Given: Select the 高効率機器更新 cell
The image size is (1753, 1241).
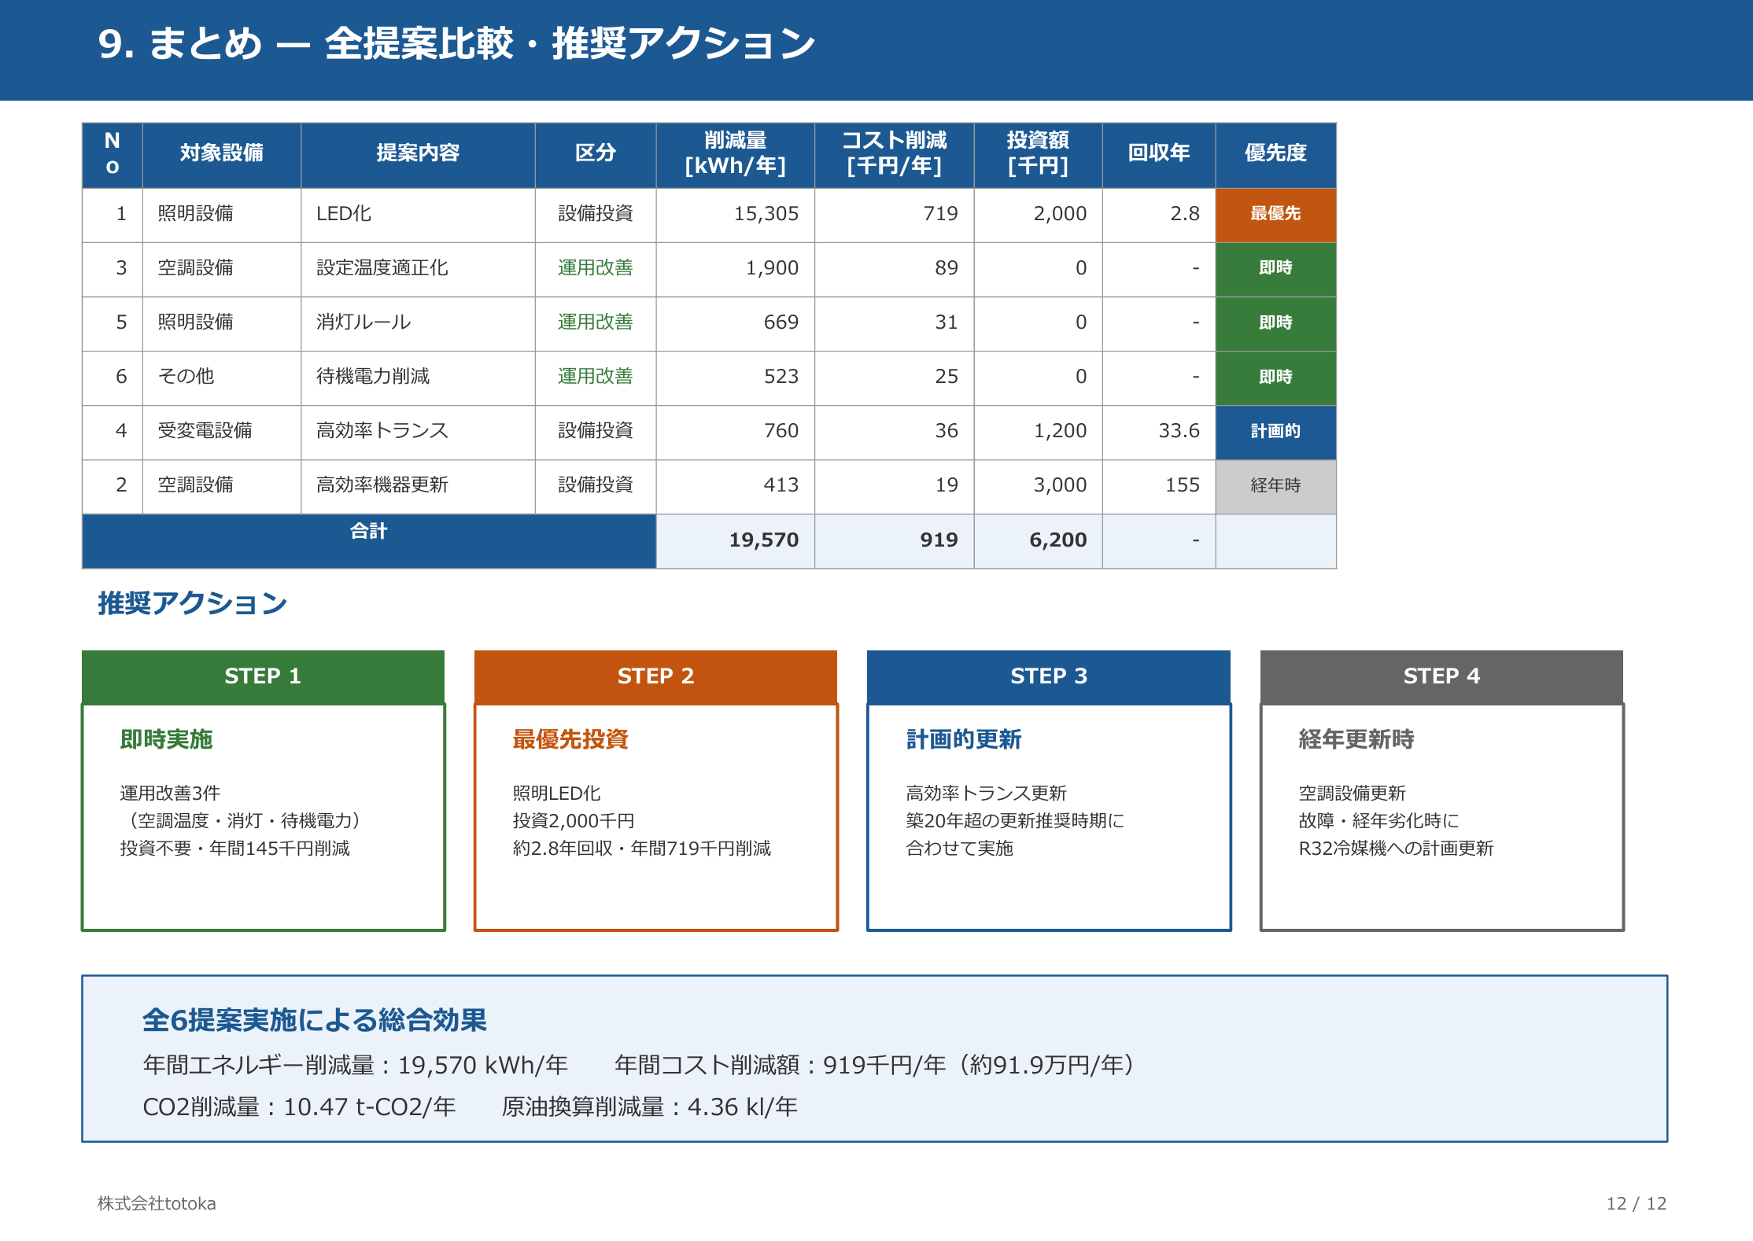Looking at the screenshot, I should click(418, 485).
